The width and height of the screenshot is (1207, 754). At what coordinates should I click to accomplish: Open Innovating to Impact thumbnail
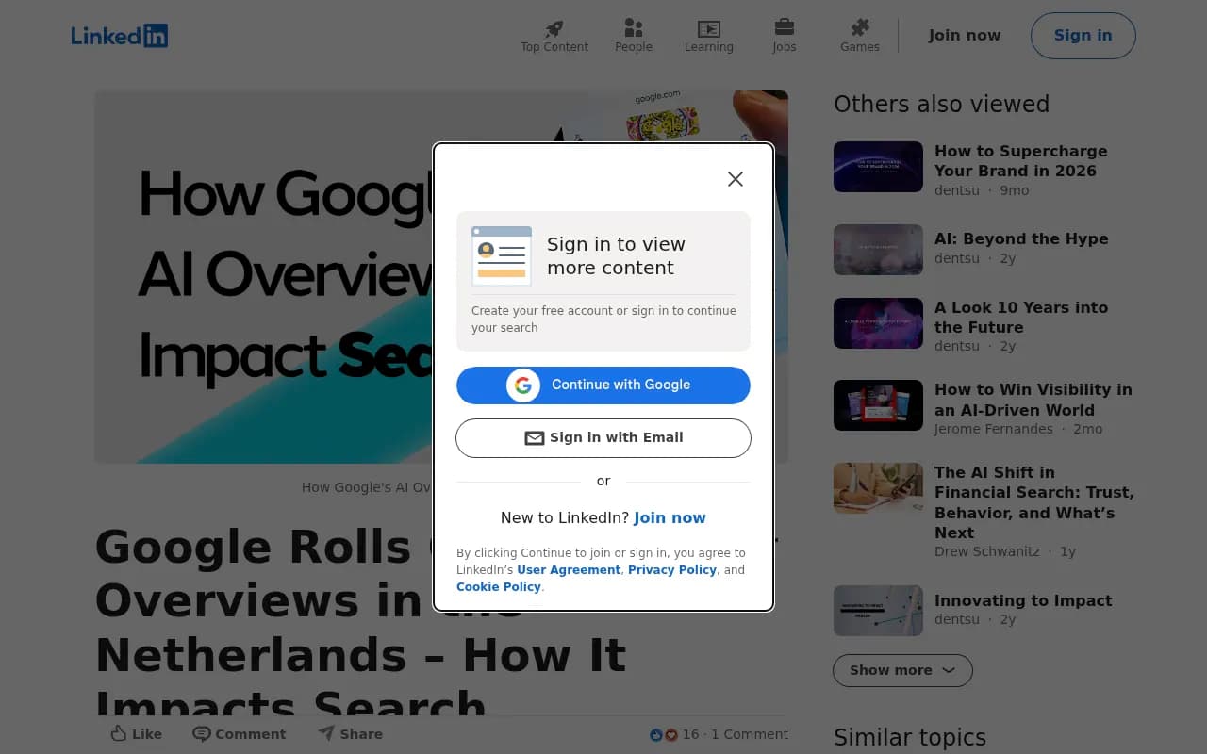(878, 611)
